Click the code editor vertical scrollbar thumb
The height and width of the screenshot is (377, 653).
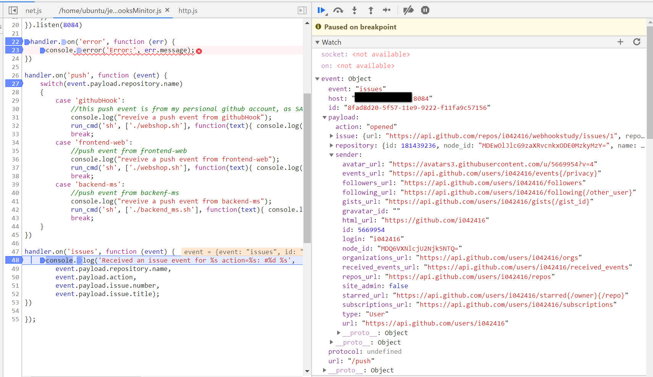[x=307, y=168]
